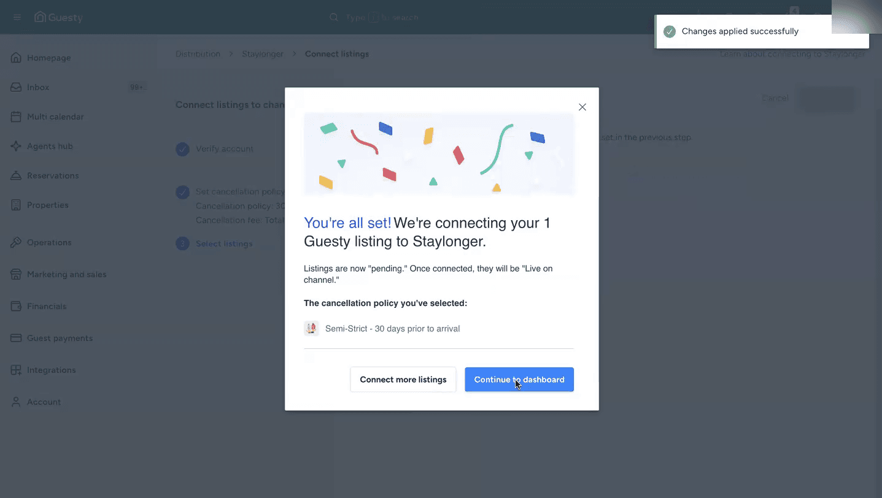Viewport: 882px width, 498px height.
Task: Go to the Distribution breadcrumb
Action: pyautogui.click(x=198, y=54)
